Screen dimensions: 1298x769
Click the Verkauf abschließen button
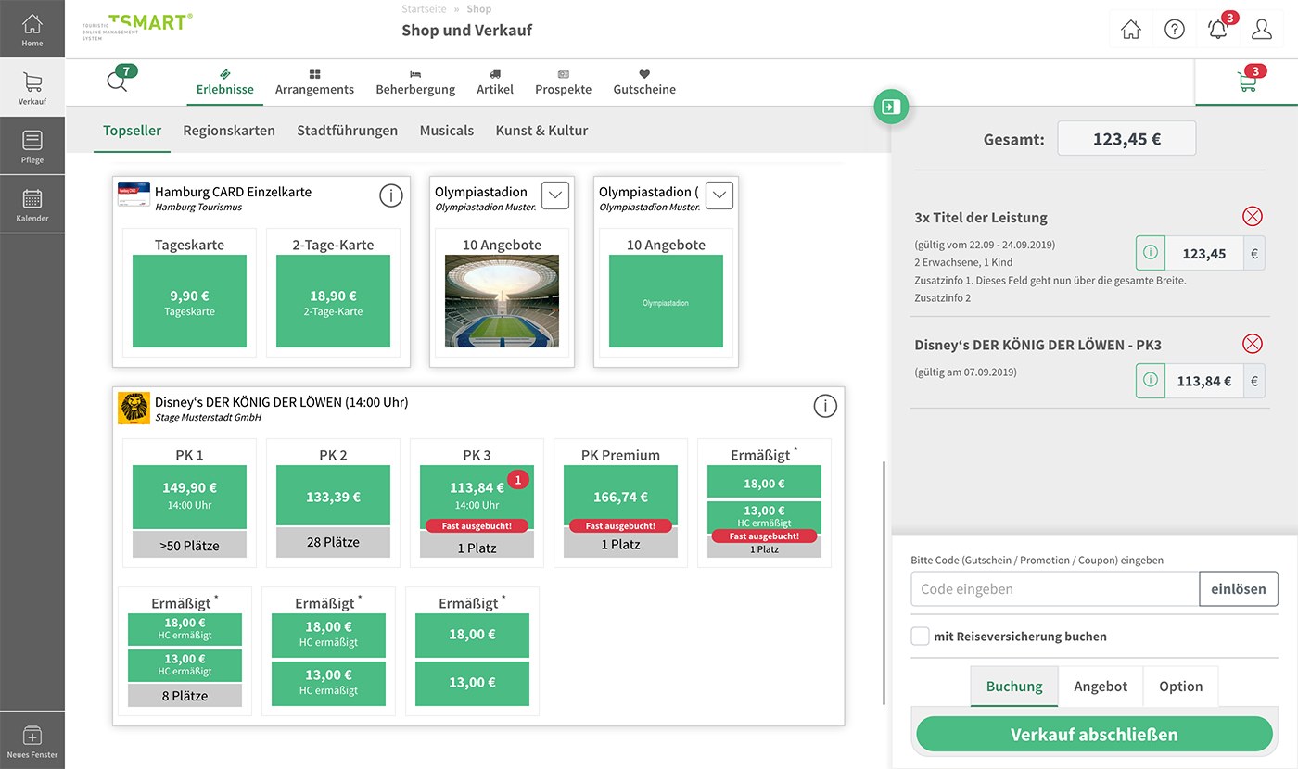pos(1094,735)
